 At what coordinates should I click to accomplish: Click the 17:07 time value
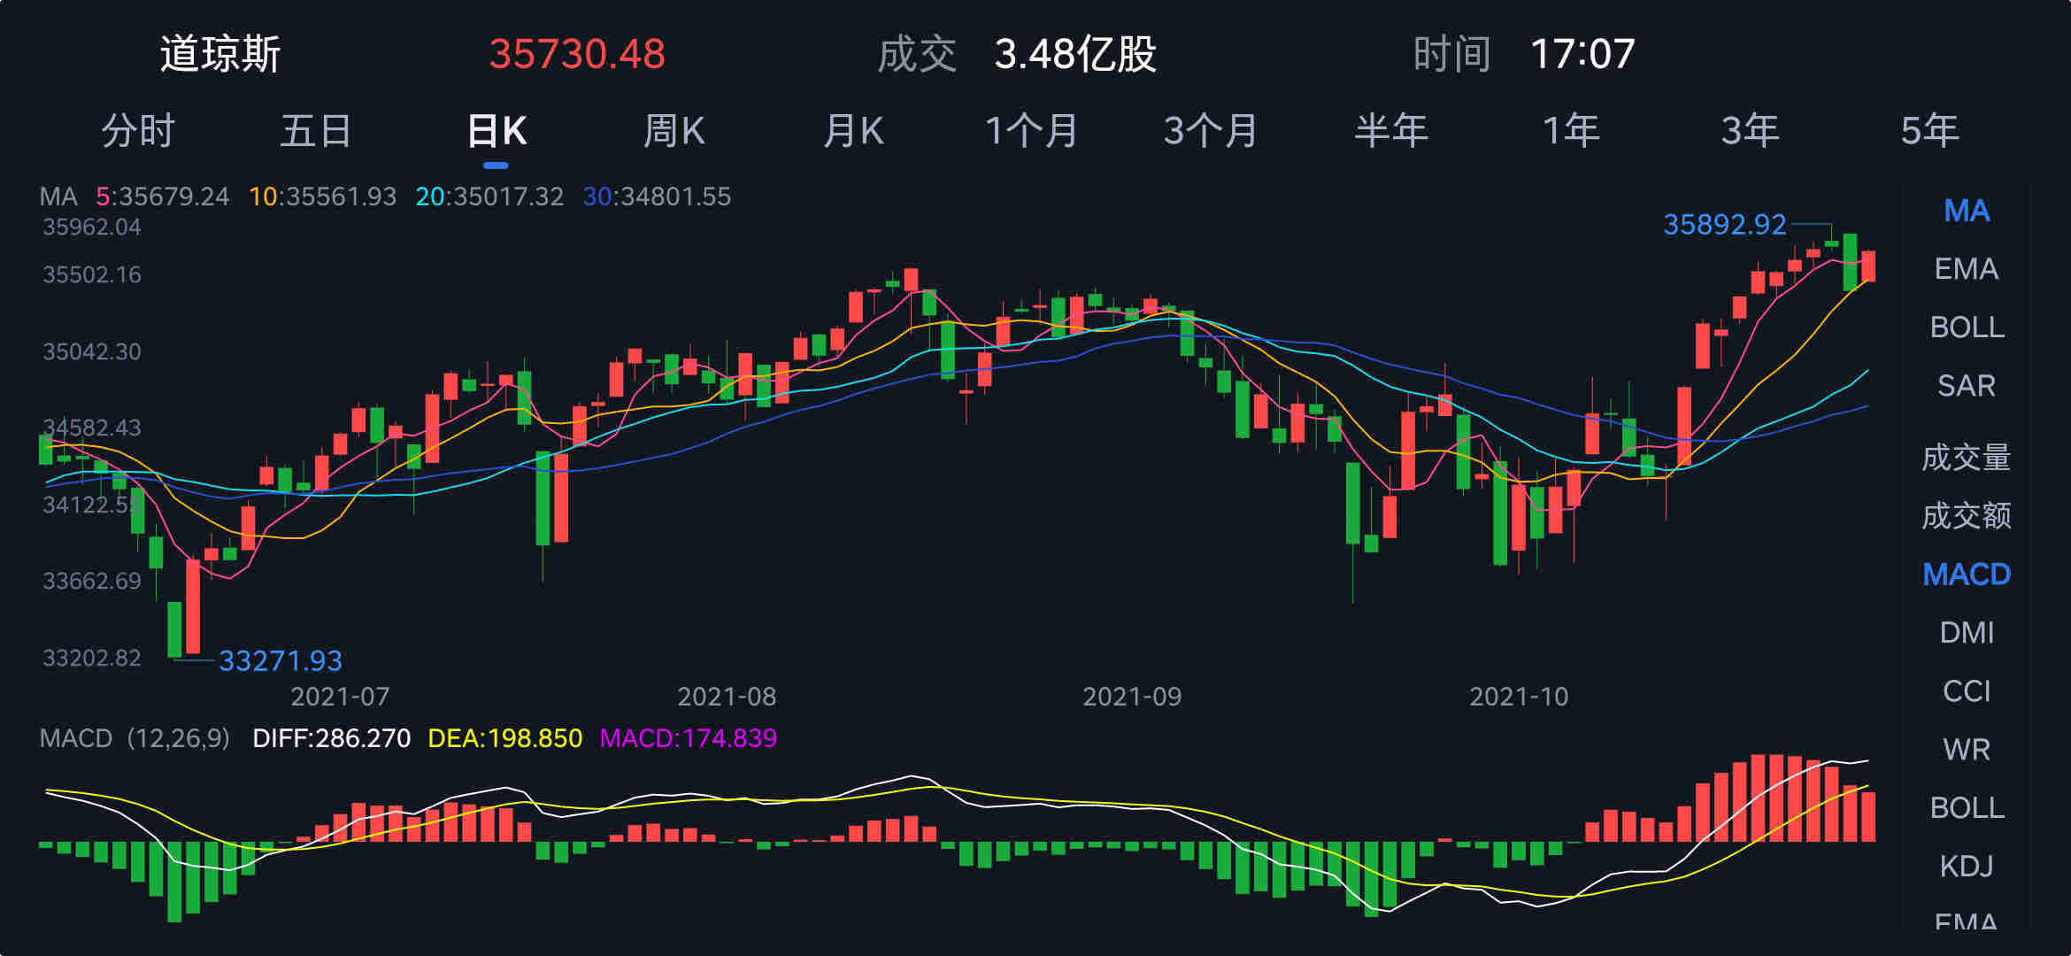click(1582, 54)
